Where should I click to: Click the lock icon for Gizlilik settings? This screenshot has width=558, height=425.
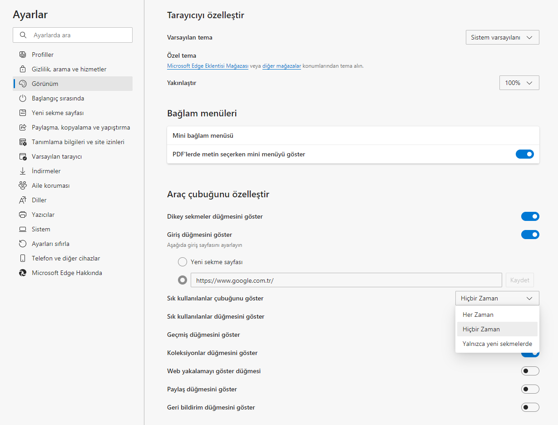click(x=23, y=69)
